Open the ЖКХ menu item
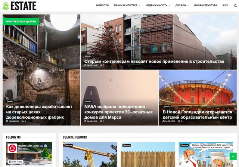Viewport: 239px width, 167px height. (225, 6)
